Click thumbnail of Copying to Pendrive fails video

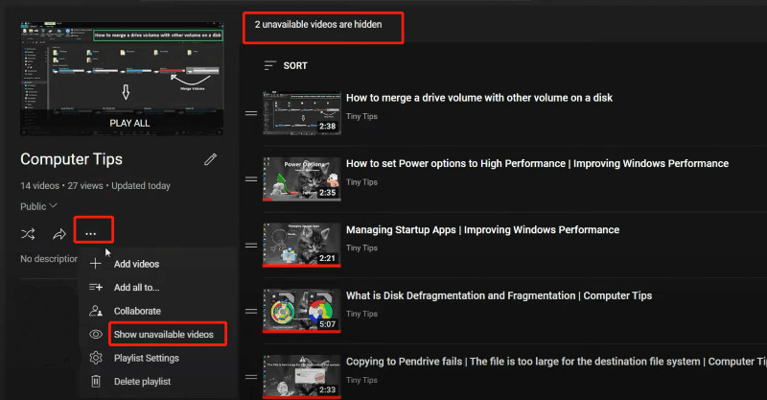(301, 376)
